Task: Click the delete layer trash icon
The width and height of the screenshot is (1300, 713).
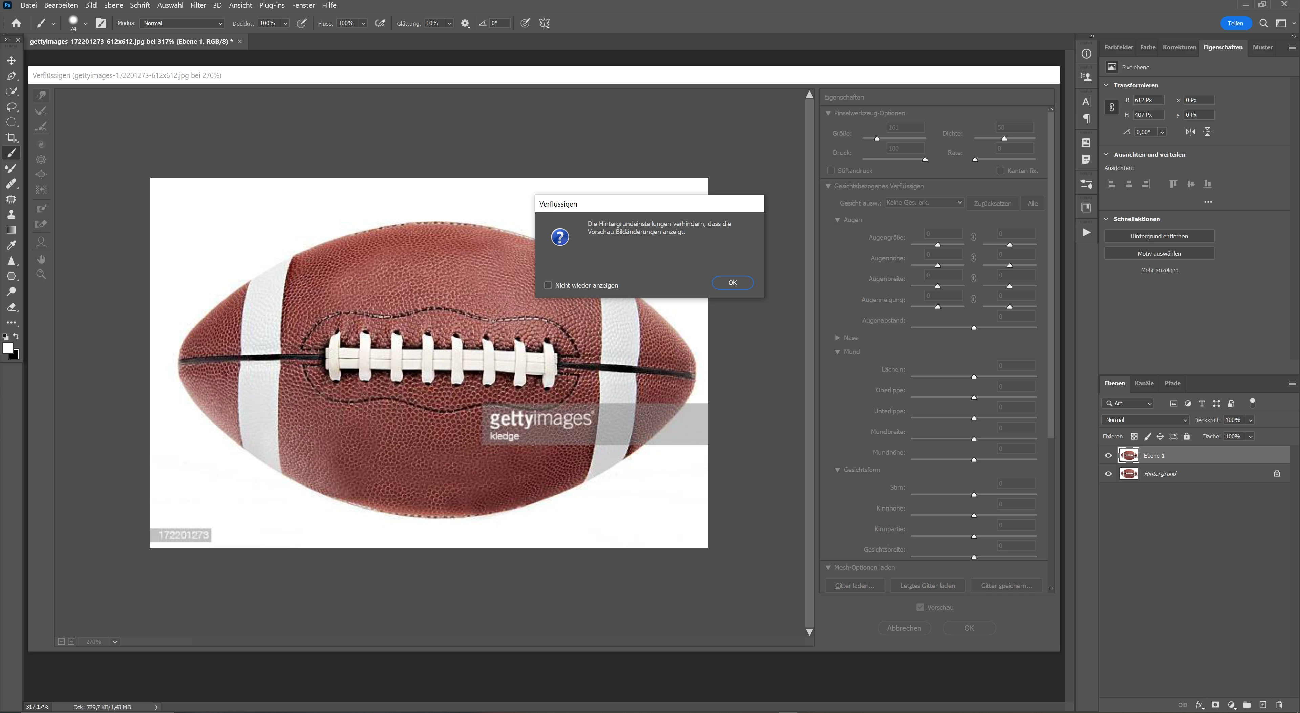Action: [1279, 705]
